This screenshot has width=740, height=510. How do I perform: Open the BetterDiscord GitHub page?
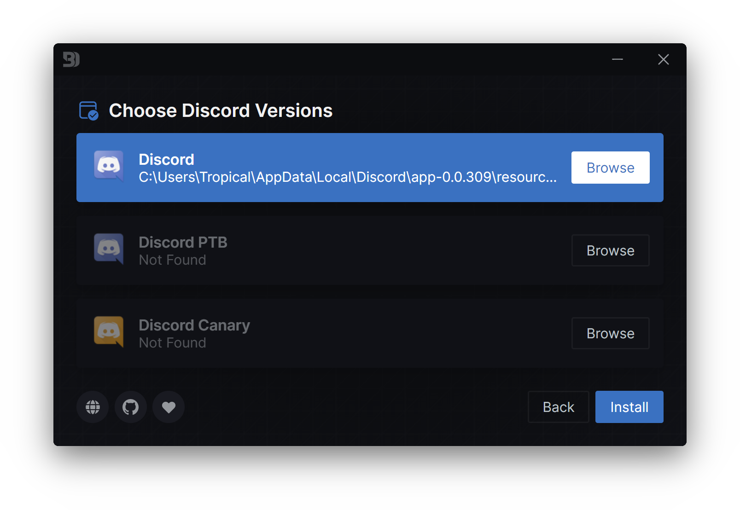pyautogui.click(x=130, y=407)
